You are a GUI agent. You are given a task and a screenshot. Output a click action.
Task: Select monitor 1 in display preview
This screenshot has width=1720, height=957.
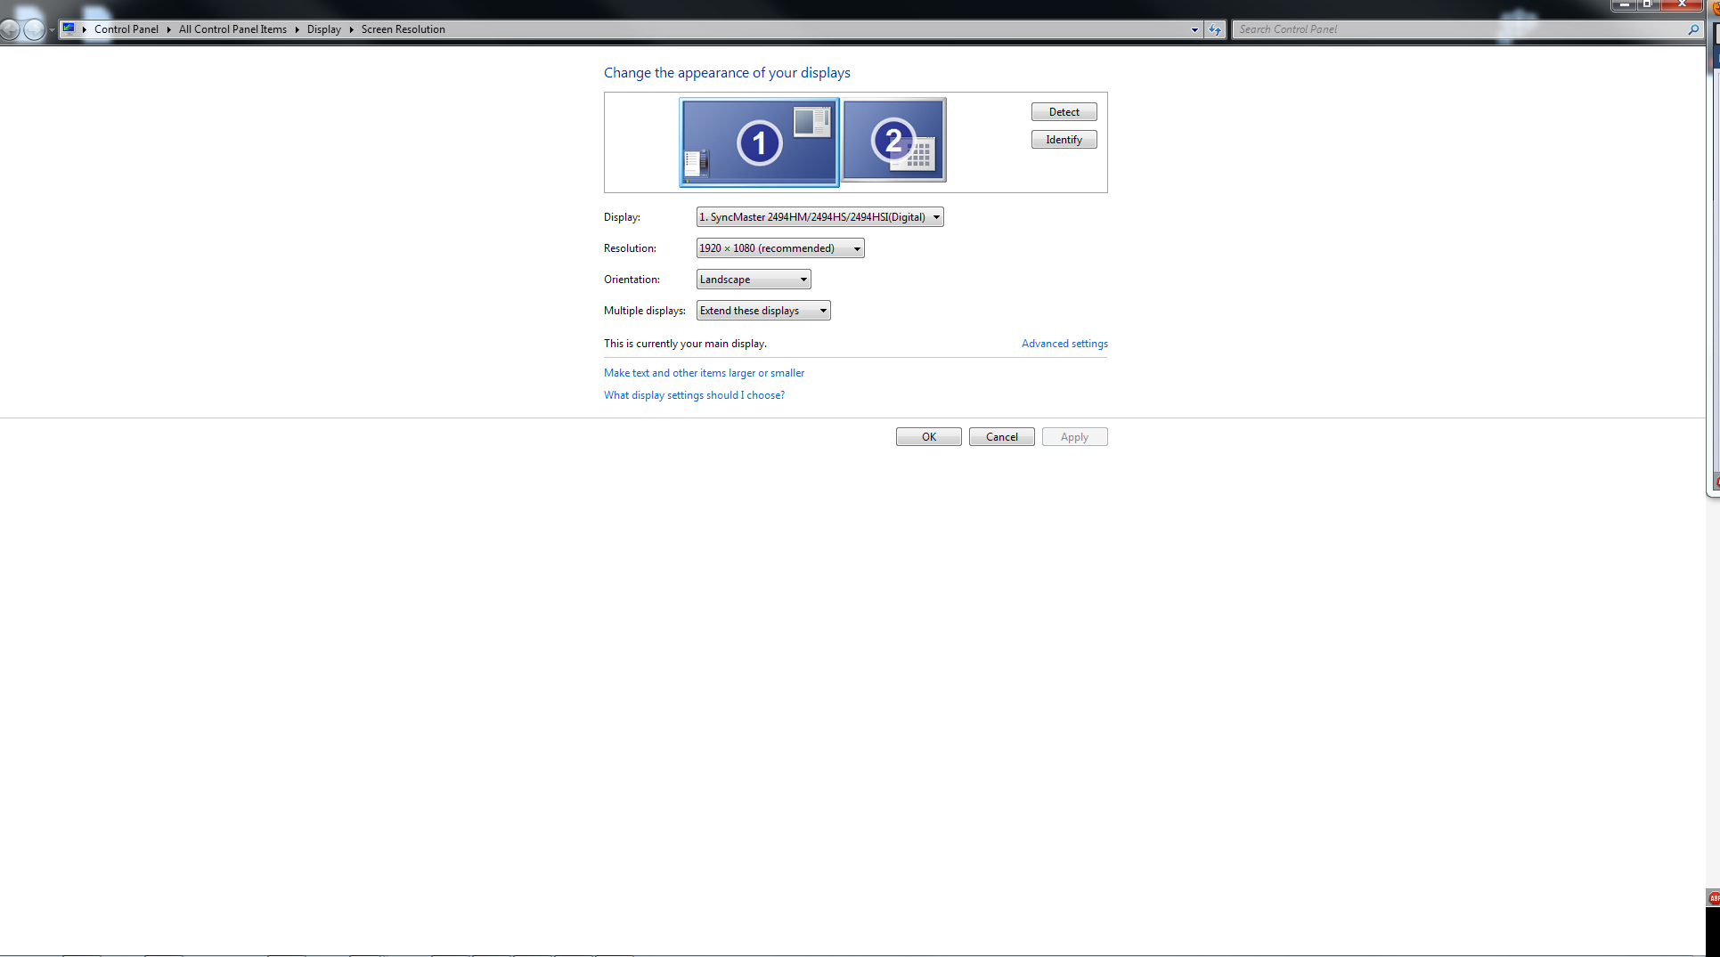[x=759, y=142]
